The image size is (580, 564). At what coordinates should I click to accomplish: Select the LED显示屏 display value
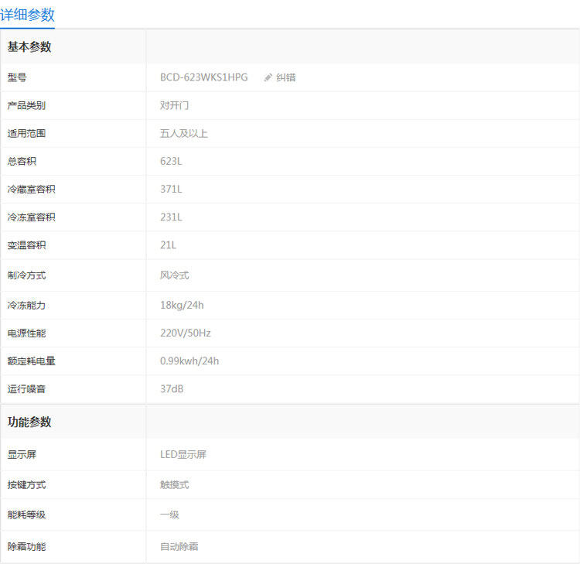[x=183, y=454]
